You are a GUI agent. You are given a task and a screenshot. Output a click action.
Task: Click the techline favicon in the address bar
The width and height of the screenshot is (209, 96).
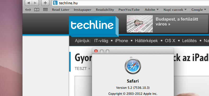[55, 3]
